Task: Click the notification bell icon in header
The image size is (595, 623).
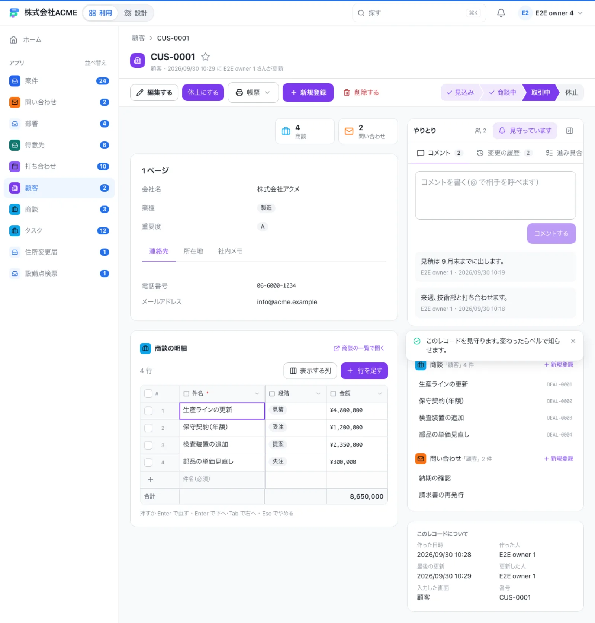Action: [x=501, y=13]
